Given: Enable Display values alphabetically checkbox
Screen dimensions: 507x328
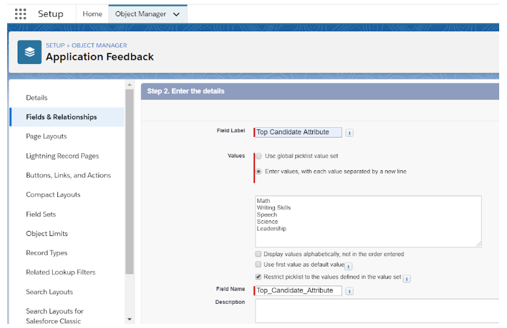Looking at the screenshot, I should [x=259, y=254].
